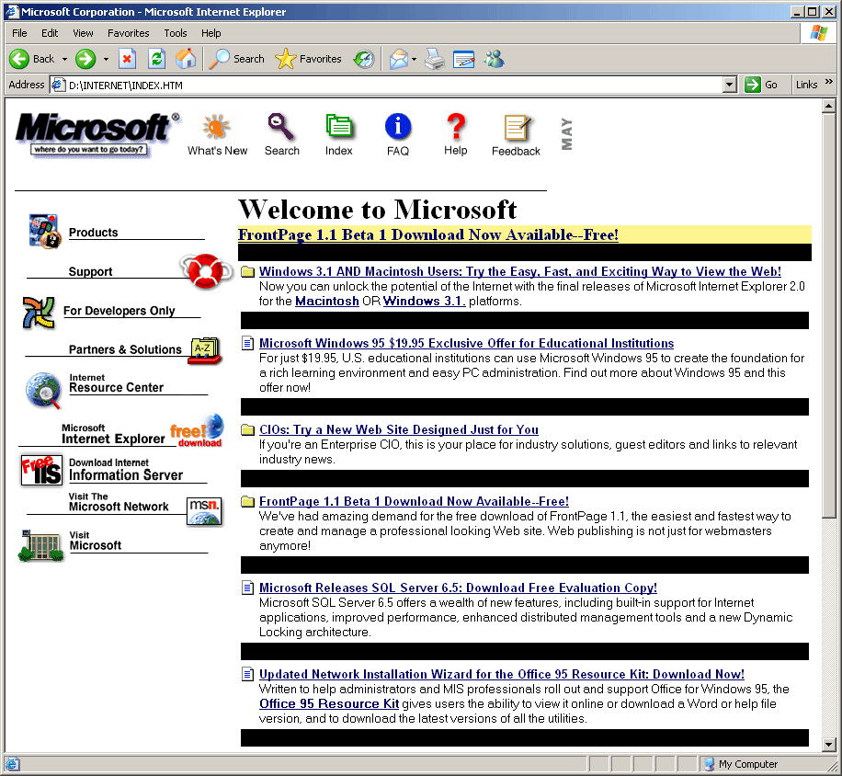Screen dimensions: 842x776
Task: Go back with the Back arrow button
Action: coord(31,59)
